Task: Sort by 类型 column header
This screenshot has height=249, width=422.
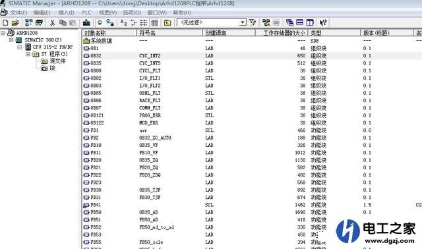Action: [x=334, y=33]
